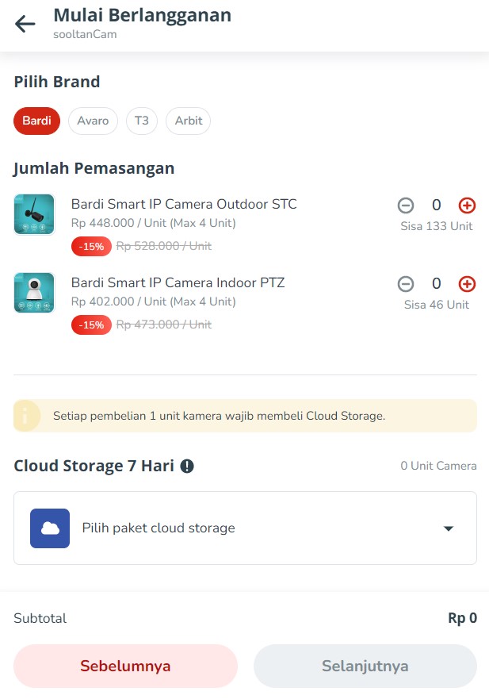Click the Rp 448.000 / Unit price
The height and width of the screenshot is (699, 489).
[119, 223]
